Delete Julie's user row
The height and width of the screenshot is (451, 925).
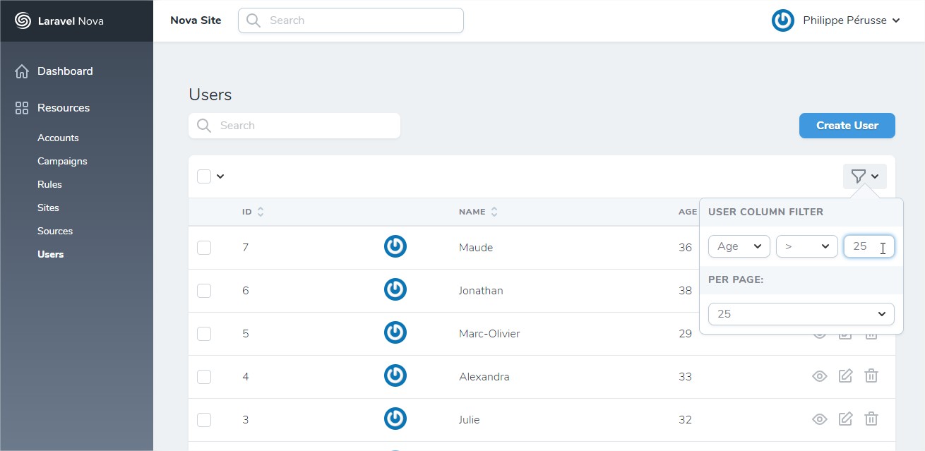pyautogui.click(x=871, y=419)
